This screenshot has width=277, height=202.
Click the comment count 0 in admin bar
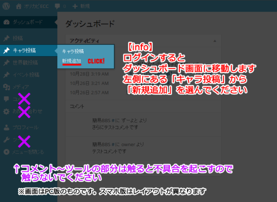[x=65, y=6]
